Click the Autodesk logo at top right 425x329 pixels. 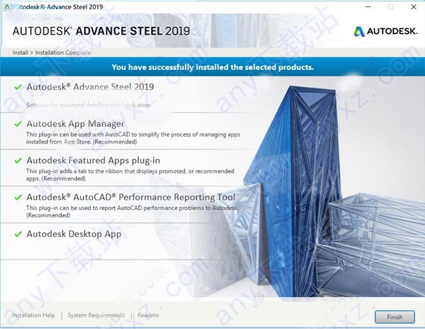[x=385, y=31]
